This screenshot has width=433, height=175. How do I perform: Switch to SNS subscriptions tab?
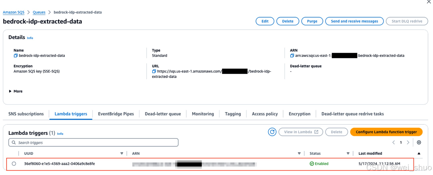coord(26,114)
